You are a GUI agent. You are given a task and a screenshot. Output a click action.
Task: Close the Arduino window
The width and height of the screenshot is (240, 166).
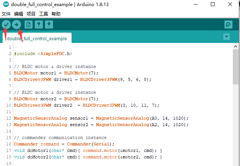[x=230, y=4]
